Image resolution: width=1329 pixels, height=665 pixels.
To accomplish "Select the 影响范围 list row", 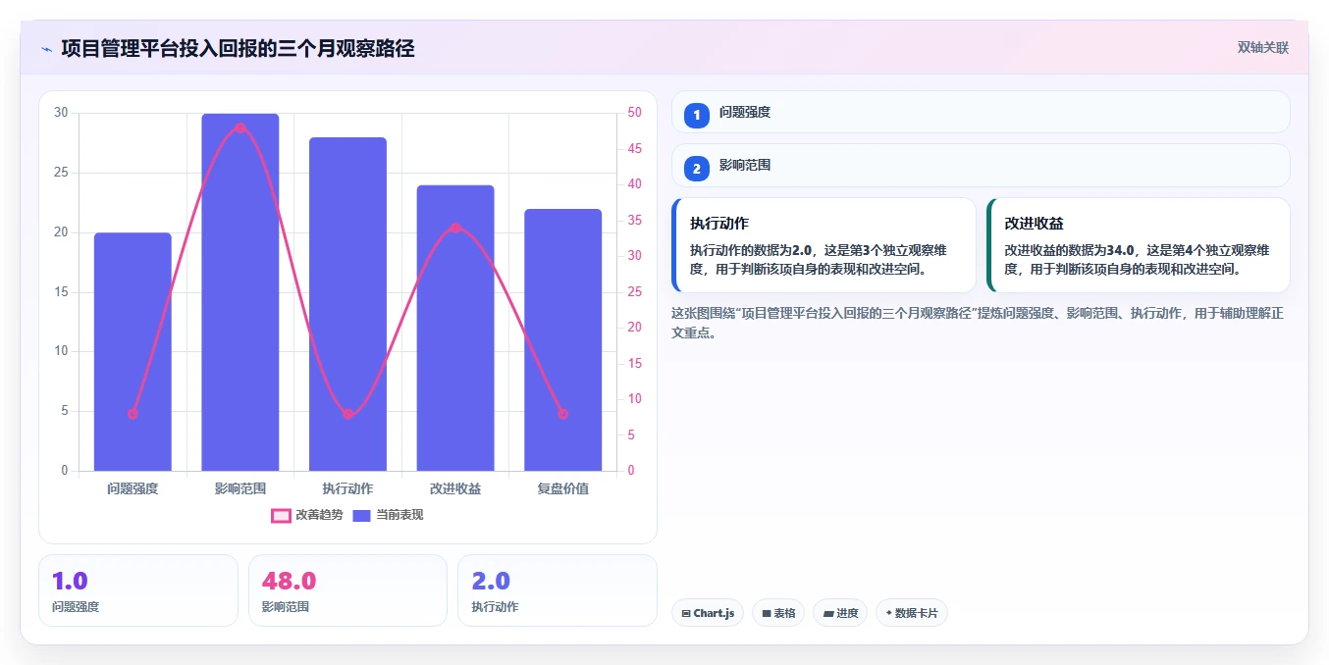I will [x=981, y=165].
